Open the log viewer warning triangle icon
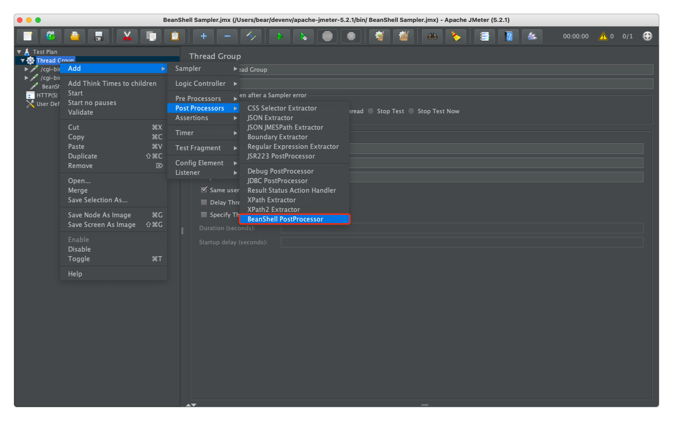Image resolution: width=673 pixels, height=421 pixels. coord(603,36)
